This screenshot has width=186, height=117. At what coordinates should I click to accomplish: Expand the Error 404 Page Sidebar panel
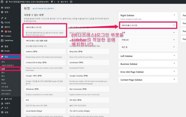click(x=148, y=72)
